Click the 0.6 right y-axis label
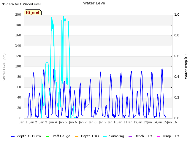The image size is (190, 142). [x=177, y=56]
